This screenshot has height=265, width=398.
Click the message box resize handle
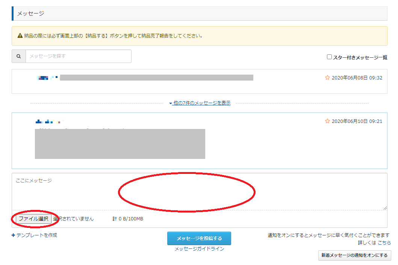(x=385, y=208)
